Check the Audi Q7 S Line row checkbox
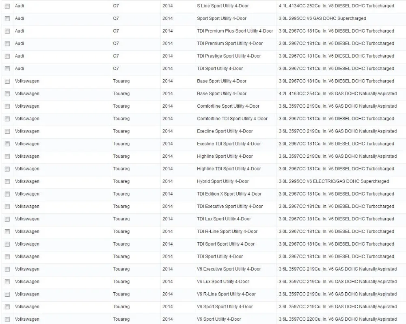 [7, 6]
